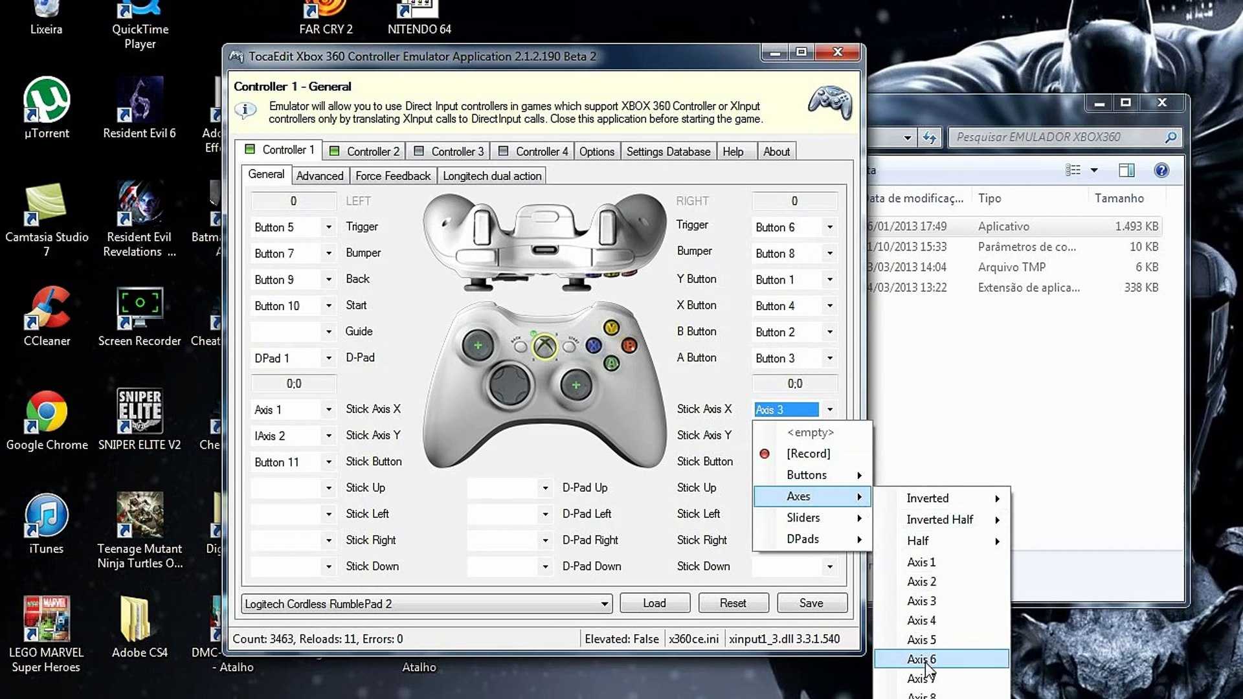The image size is (1243, 699).
Task: Click the Load button
Action: click(655, 603)
